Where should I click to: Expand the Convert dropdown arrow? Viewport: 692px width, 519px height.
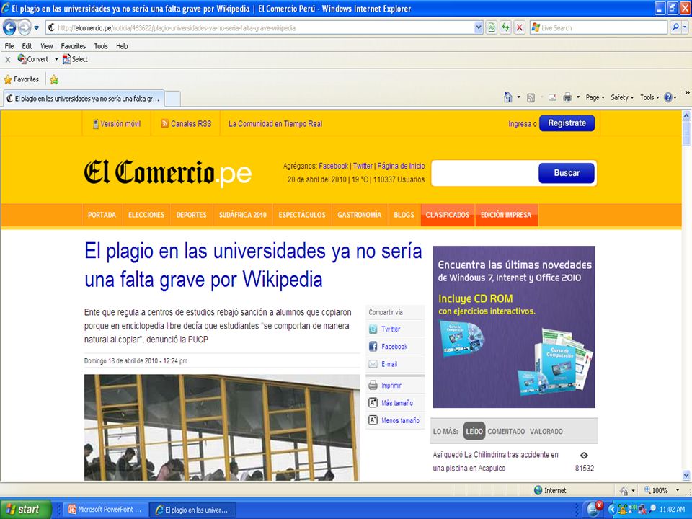tap(56, 59)
